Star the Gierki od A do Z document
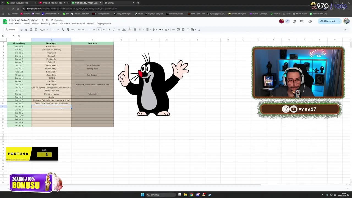This screenshot has width=352, height=198. [42, 20]
